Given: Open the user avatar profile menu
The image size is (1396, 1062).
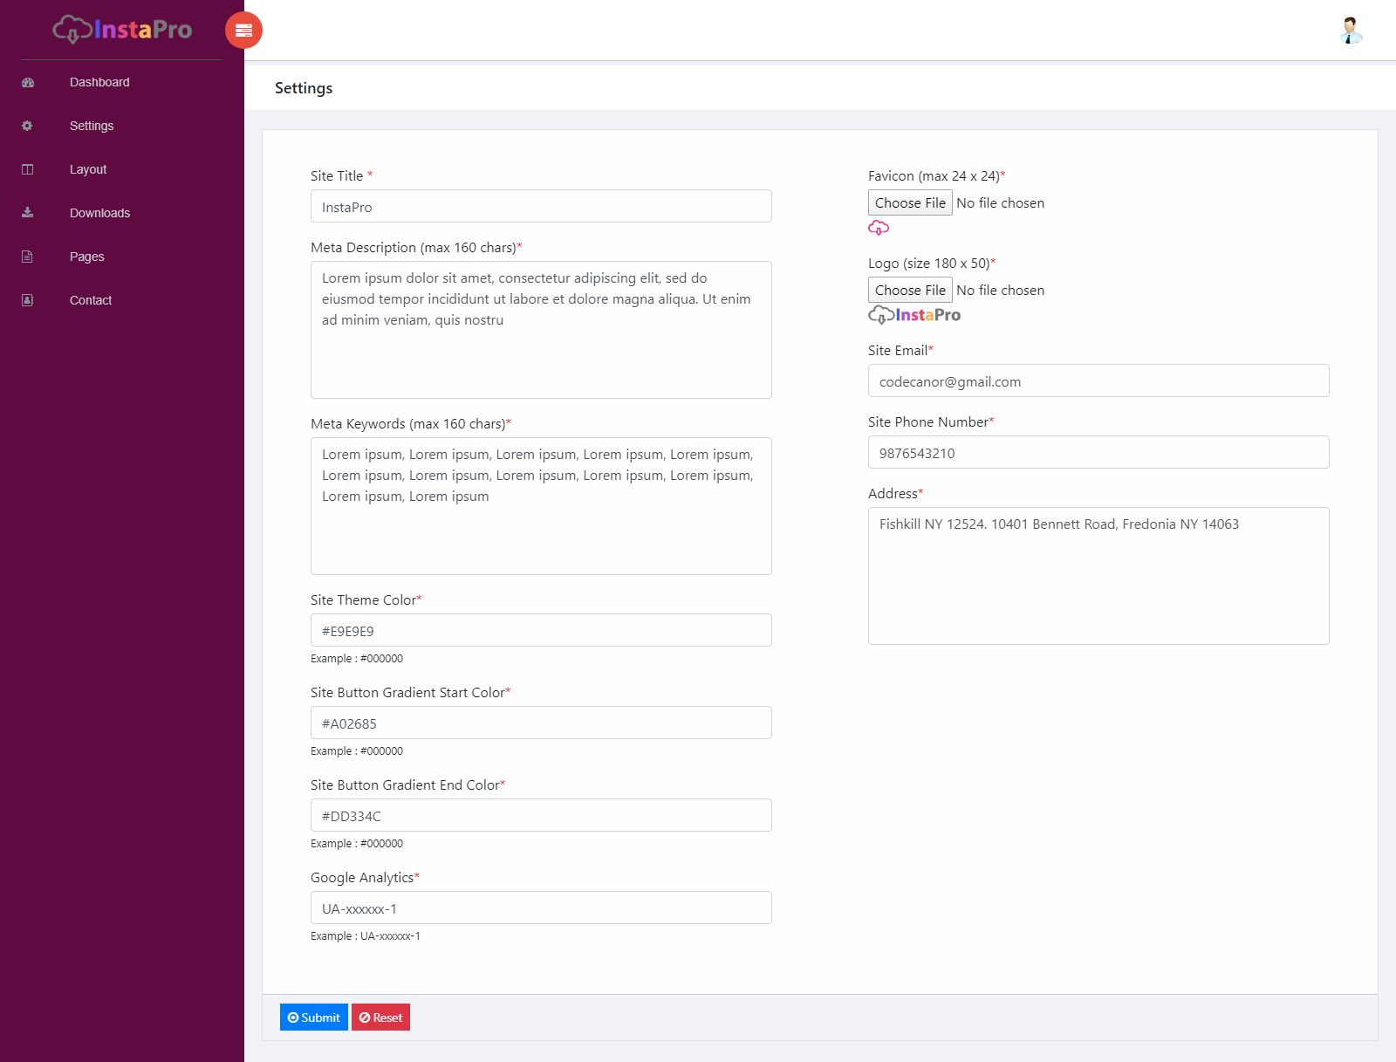Looking at the screenshot, I should point(1351,31).
